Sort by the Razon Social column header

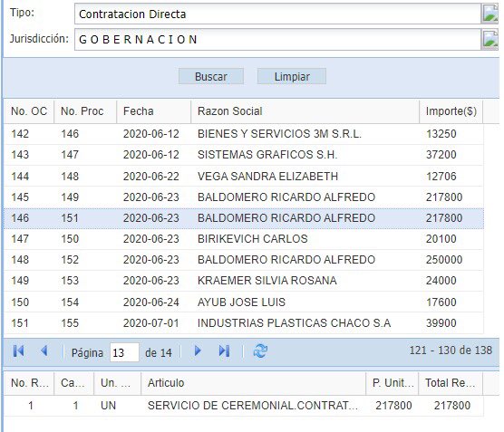pyautogui.click(x=305, y=111)
